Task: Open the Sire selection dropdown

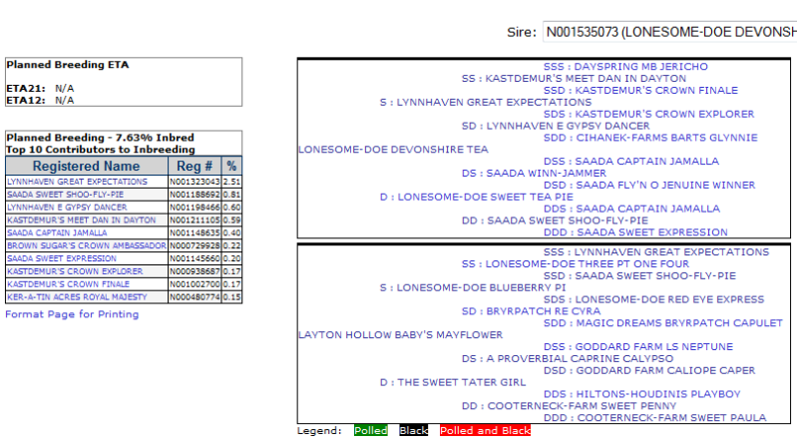Action: [x=668, y=33]
